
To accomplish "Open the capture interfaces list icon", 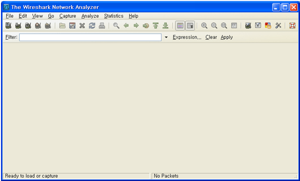I will click(x=8, y=26).
